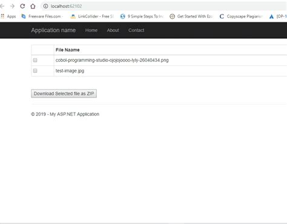Open Get Started With Ezoic bookmark

tap(191, 16)
